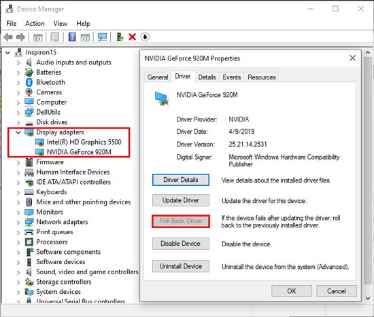
Task: Click the Disable Device button
Action: [181, 244]
